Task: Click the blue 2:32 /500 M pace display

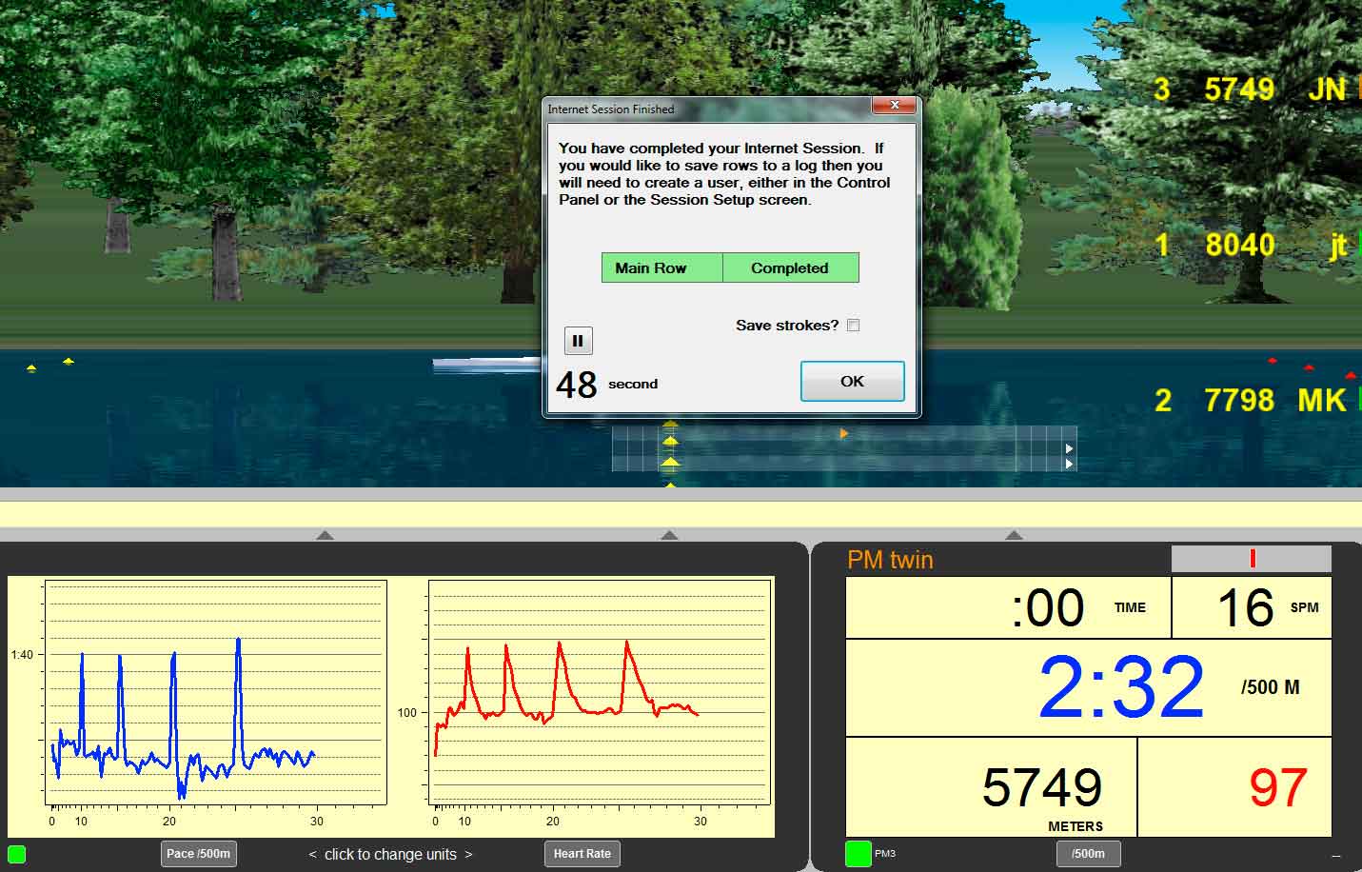Action: click(1089, 687)
